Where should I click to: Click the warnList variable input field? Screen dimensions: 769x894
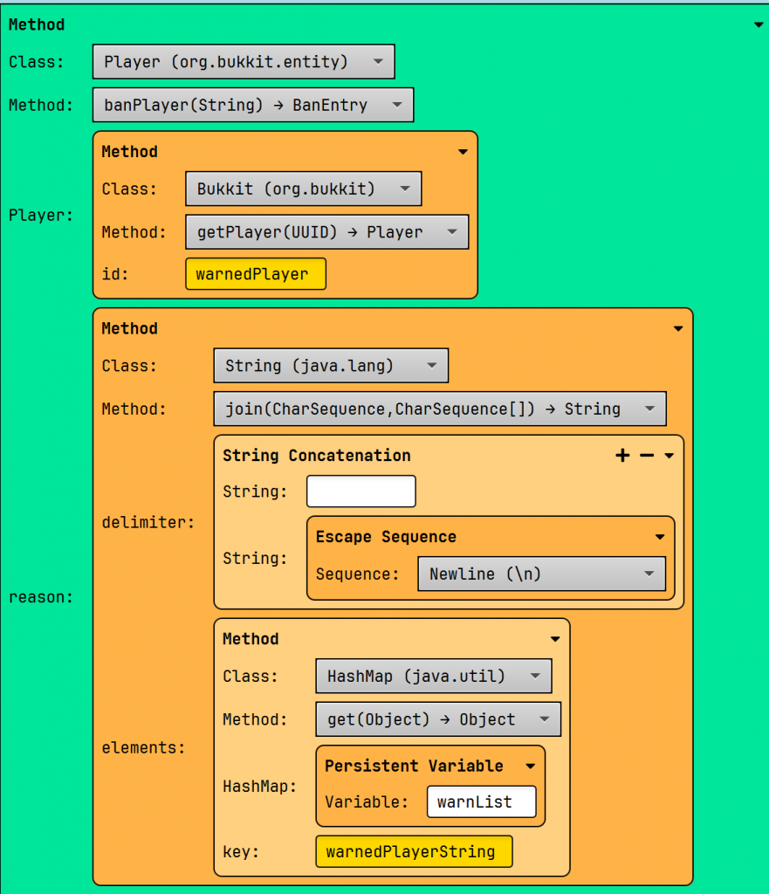(481, 801)
